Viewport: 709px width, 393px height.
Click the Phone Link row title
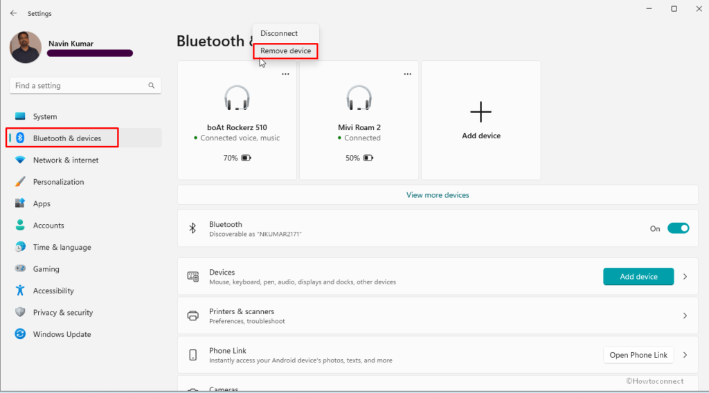click(x=227, y=351)
